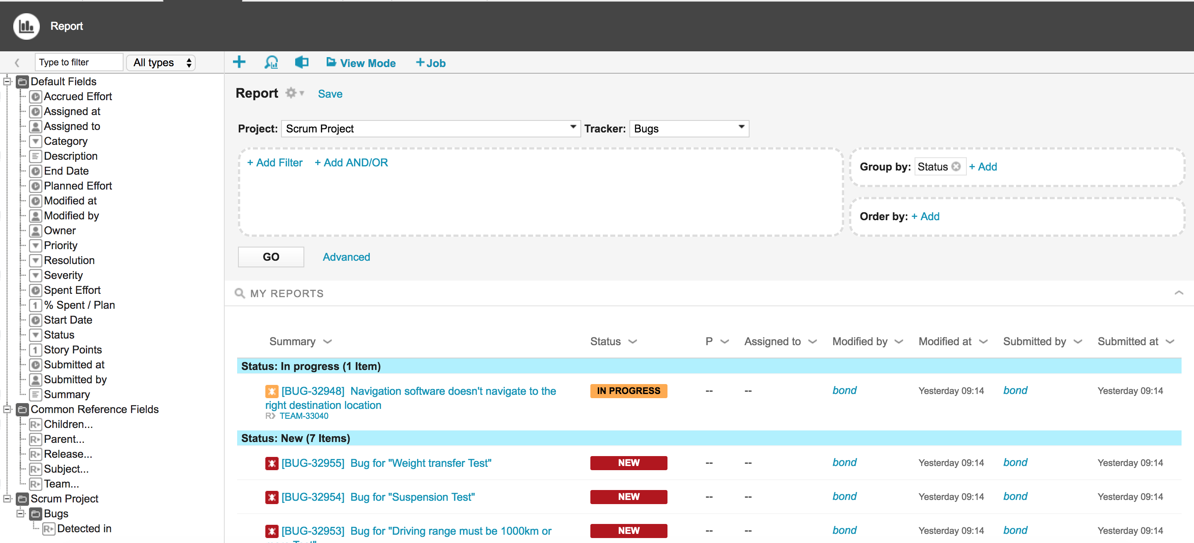Click + Add Filter
The image size is (1194, 543).
tap(274, 163)
